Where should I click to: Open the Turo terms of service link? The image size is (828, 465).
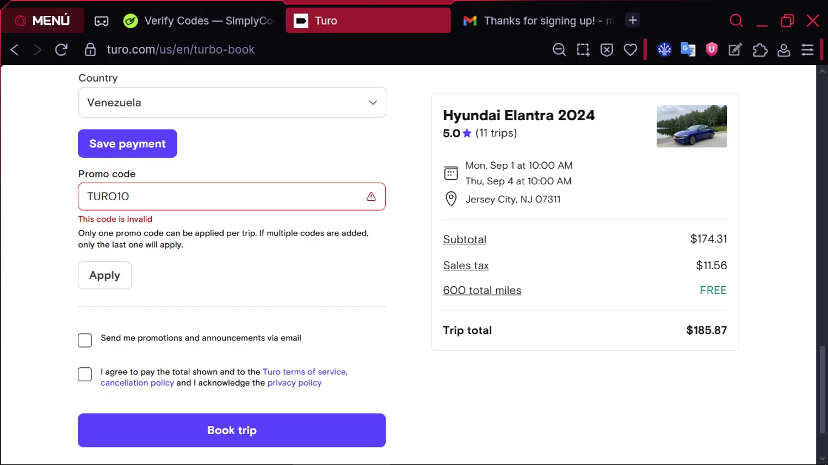(x=304, y=372)
